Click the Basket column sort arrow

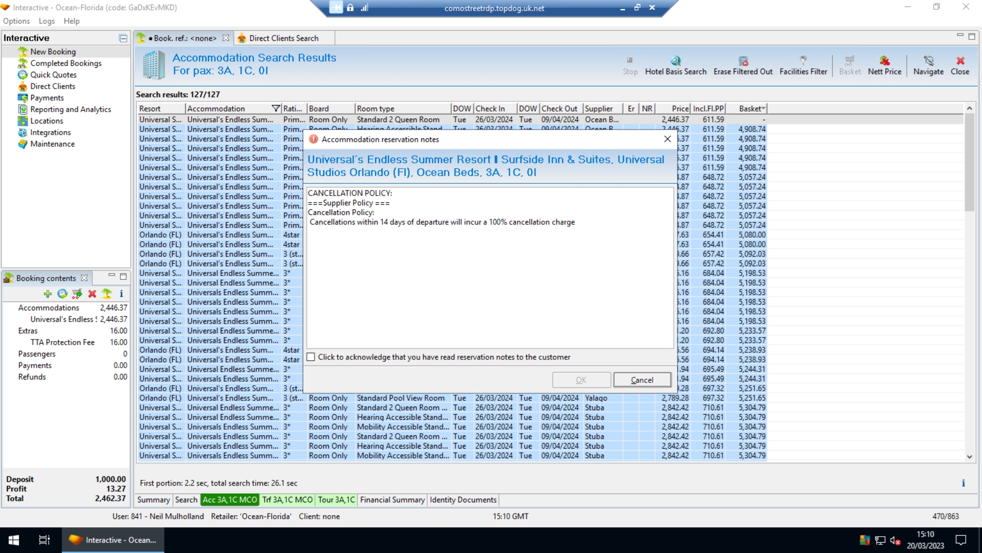(764, 109)
